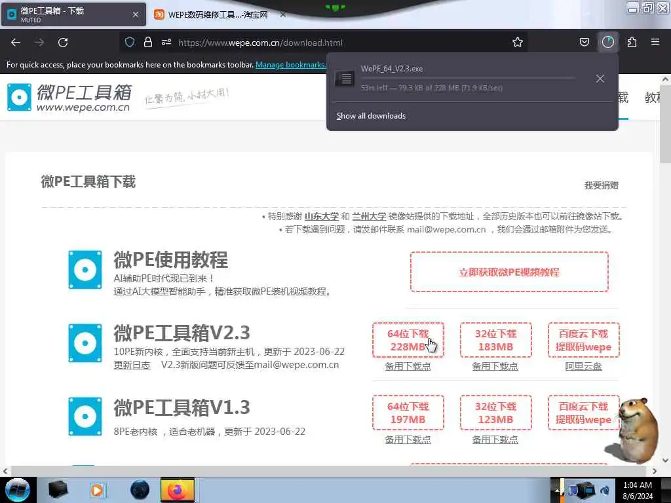The width and height of the screenshot is (671, 503).
Task: Cancel the WePE_64_V2.3.exe download
Action: click(600, 79)
